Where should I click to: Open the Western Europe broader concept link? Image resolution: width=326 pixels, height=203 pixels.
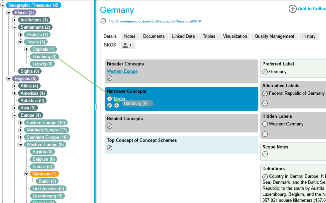[122, 71]
